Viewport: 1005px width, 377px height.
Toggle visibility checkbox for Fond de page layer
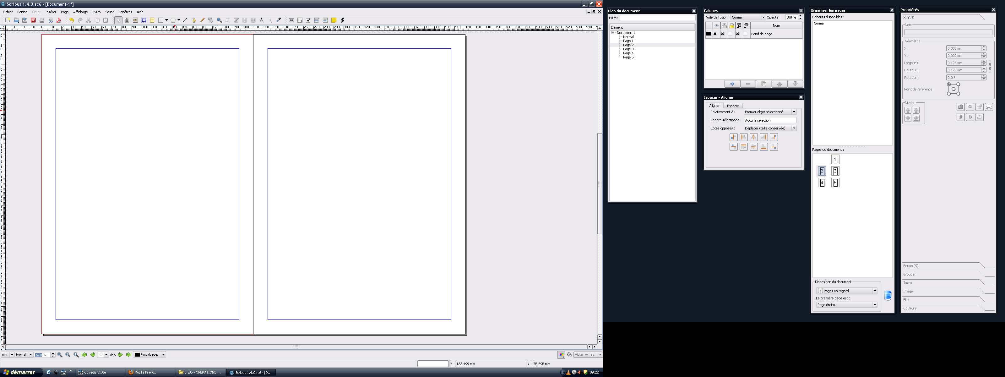[715, 34]
